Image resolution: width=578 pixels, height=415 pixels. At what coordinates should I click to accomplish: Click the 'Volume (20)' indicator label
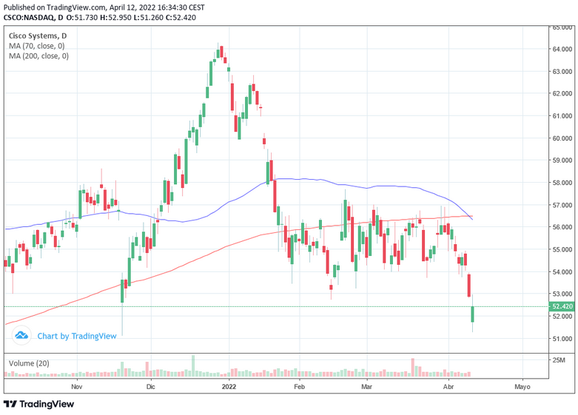pos(29,363)
